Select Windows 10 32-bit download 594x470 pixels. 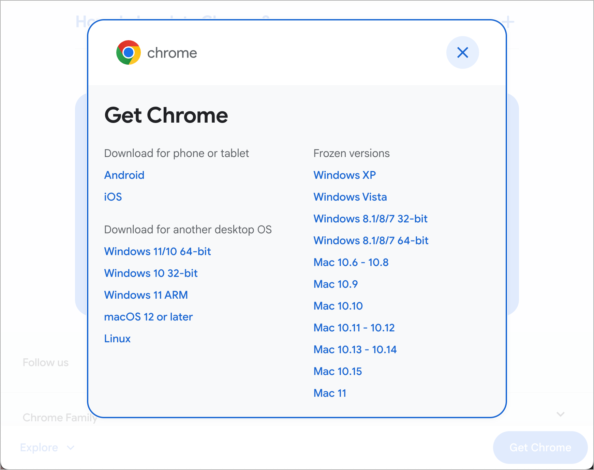(x=151, y=273)
